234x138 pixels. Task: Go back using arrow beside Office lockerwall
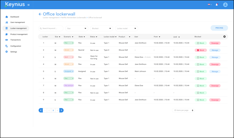(x=40, y=14)
